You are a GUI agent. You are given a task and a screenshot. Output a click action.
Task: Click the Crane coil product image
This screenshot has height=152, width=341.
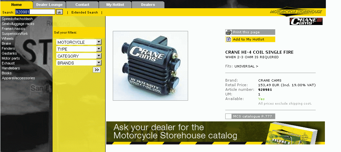tap(150, 66)
